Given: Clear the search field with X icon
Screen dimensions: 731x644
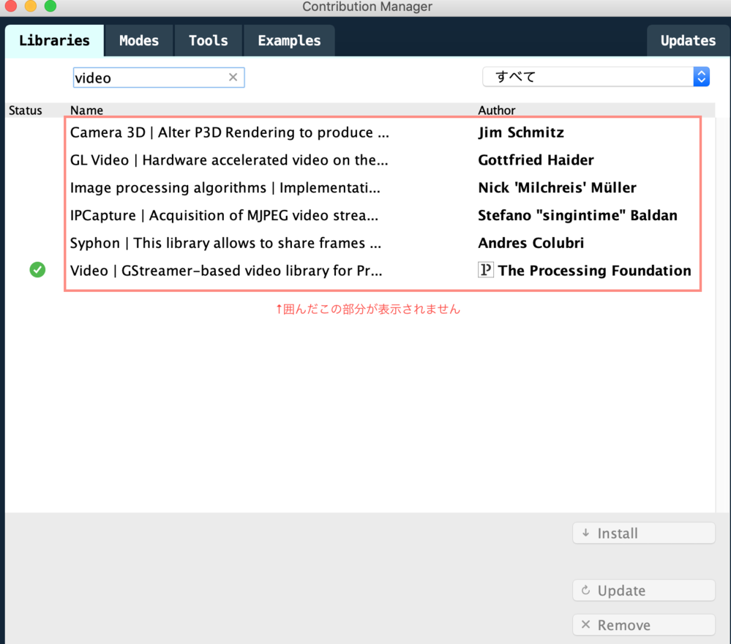Looking at the screenshot, I should click(x=233, y=78).
